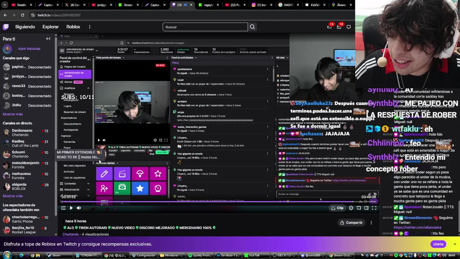The image size is (460, 259).
Task: Click the Unirte button in banner
Action: pyautogui.click(x=438, y=244)
